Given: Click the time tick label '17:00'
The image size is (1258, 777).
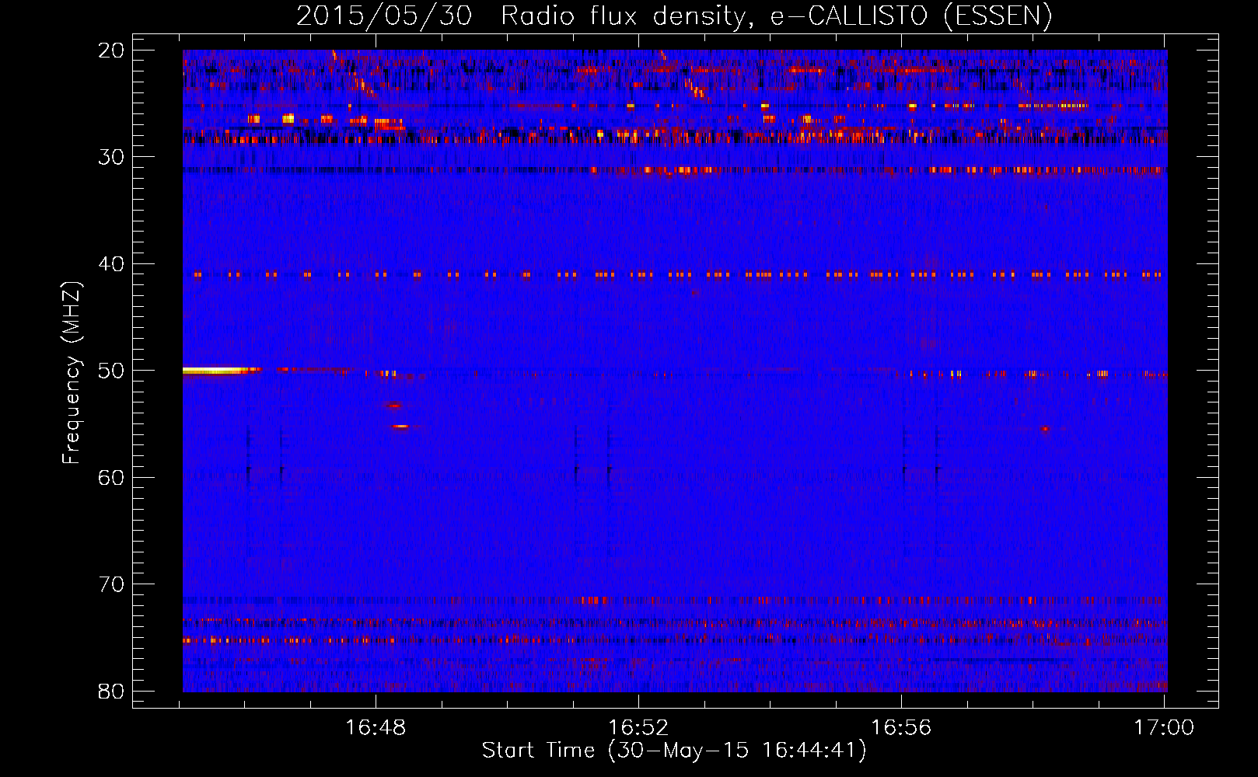Looking at the screenshot, I should (x=1164, y=727).
